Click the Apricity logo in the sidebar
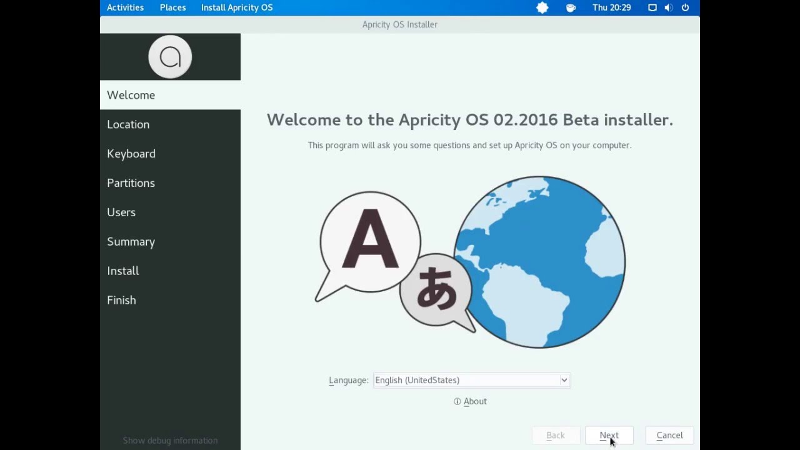Image resolution: width=800 pixels, height=450 pixels. click(170, 57)
